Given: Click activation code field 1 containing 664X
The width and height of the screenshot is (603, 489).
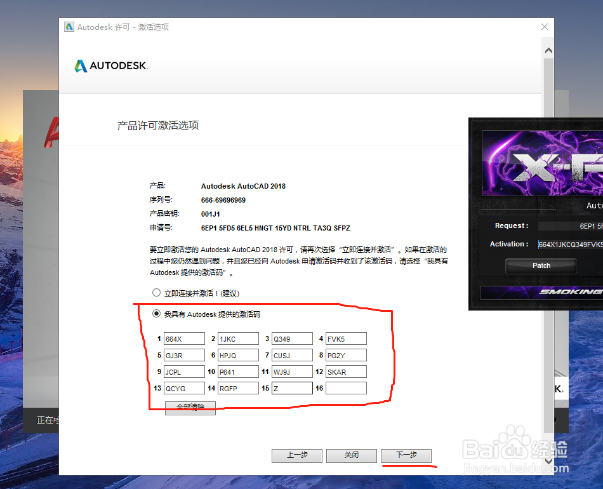Looking at the screenshot, I should (x=184, y=338).
